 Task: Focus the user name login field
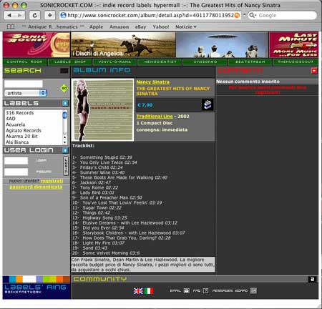coord(16,160)
